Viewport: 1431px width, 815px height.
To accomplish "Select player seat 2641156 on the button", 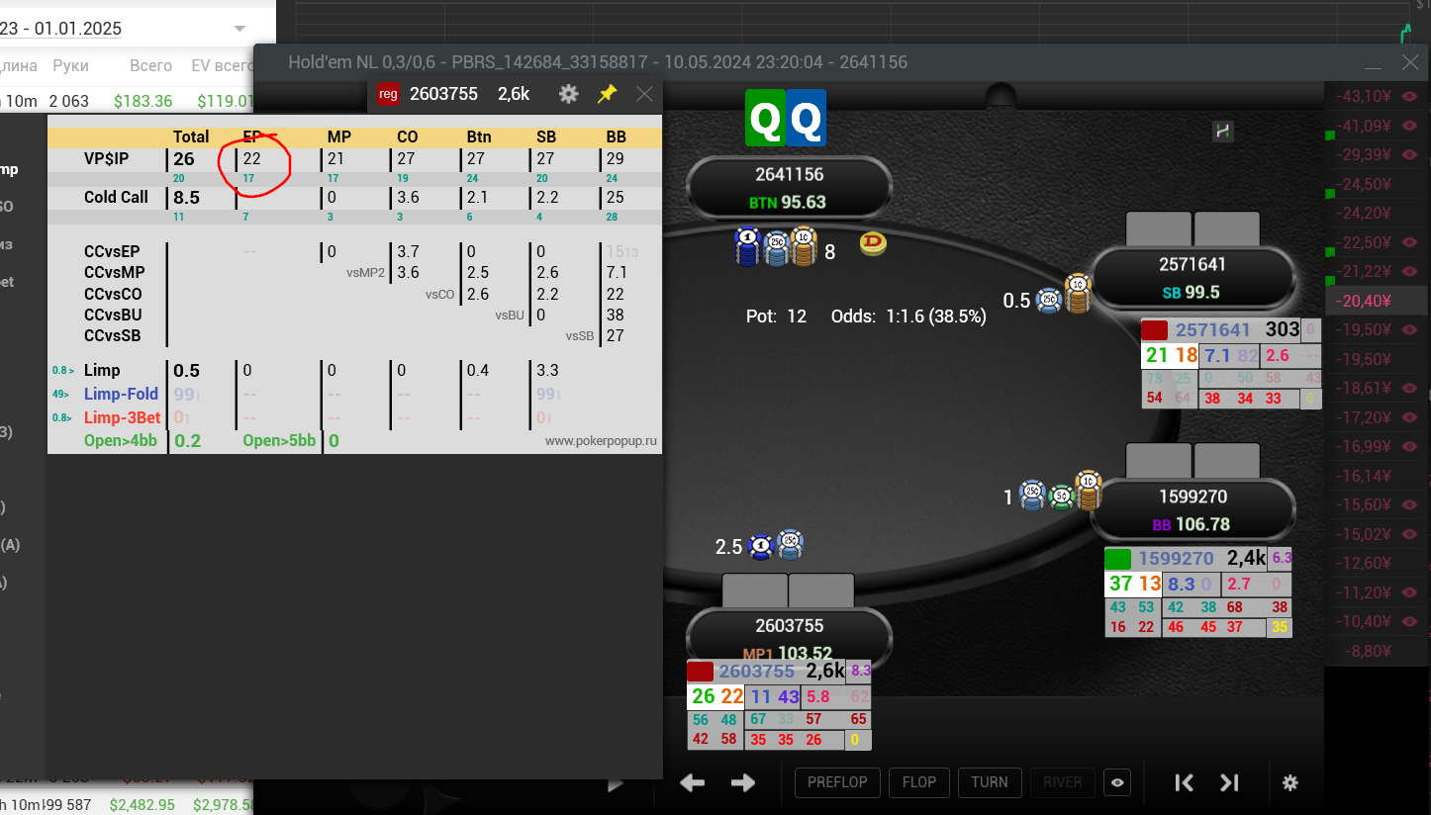I will pos(790,188).
